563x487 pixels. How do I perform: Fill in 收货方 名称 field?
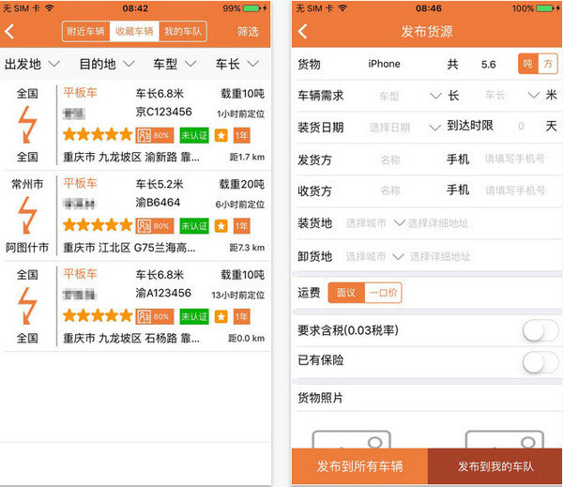[390, 190]
